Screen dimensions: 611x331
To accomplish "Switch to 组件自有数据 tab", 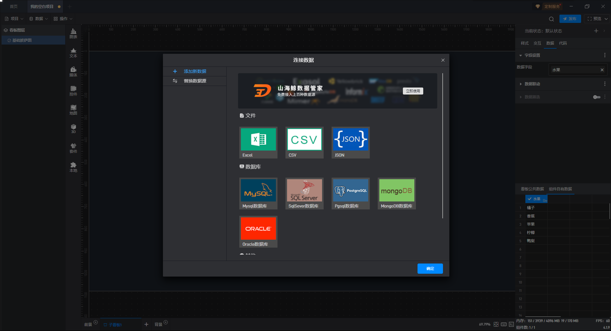I will pyautogui.click(x=560, y=189).
